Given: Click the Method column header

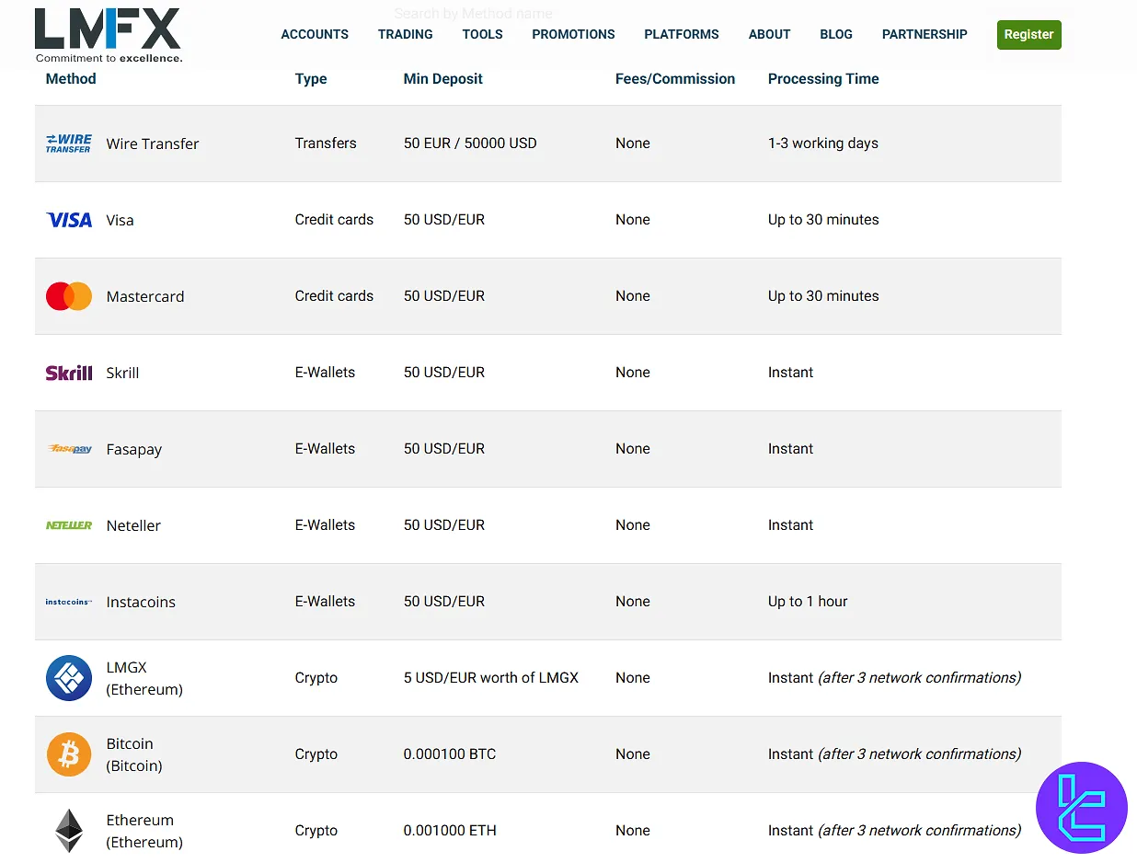Looking at the screenshot, I should 71,79.
